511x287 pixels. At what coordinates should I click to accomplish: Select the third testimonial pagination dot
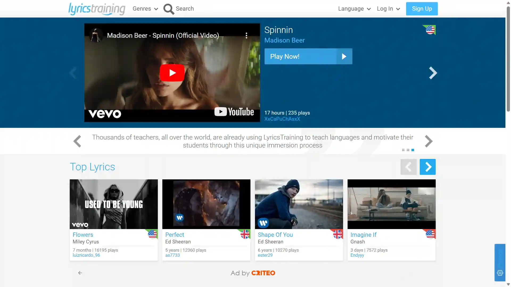[413, 150]
